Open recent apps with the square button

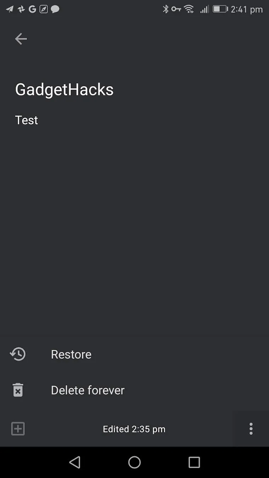(x=194, y=462)
